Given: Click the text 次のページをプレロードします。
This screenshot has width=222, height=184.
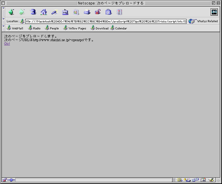Looking at the screenshot, I should click(x=30, y=36).
